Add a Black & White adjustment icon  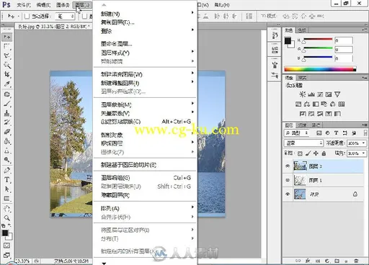pyautogui.click(x=316, y=104)
